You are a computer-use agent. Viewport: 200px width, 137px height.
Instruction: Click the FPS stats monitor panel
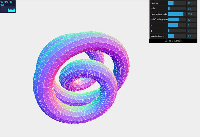(x=8, y=6)
